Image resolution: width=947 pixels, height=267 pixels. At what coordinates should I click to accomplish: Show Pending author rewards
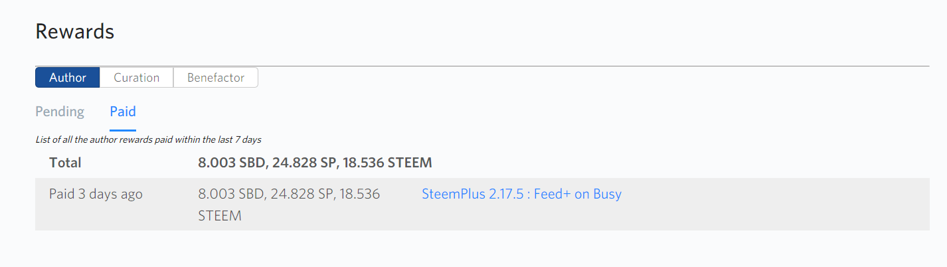[60, 112]
